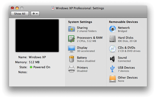Click the Network label

124,28
